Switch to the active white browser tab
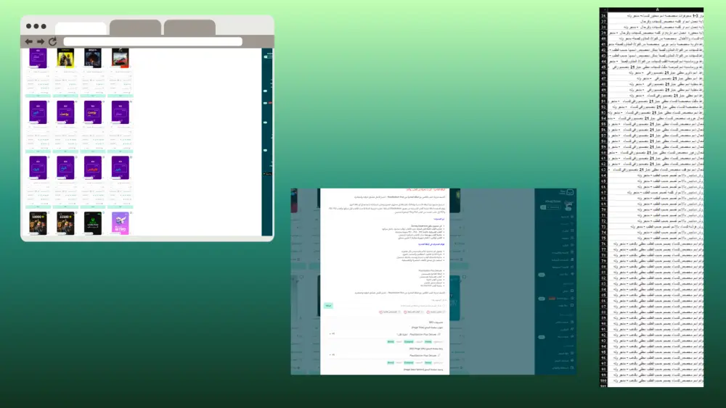The image size is (726, 408). tap(81, 28)
